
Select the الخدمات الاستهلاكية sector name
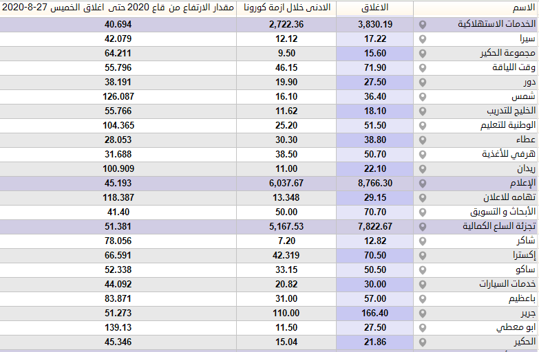tap(497, 24)
